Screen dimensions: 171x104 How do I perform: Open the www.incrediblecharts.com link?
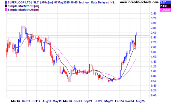tap(139, 2)
